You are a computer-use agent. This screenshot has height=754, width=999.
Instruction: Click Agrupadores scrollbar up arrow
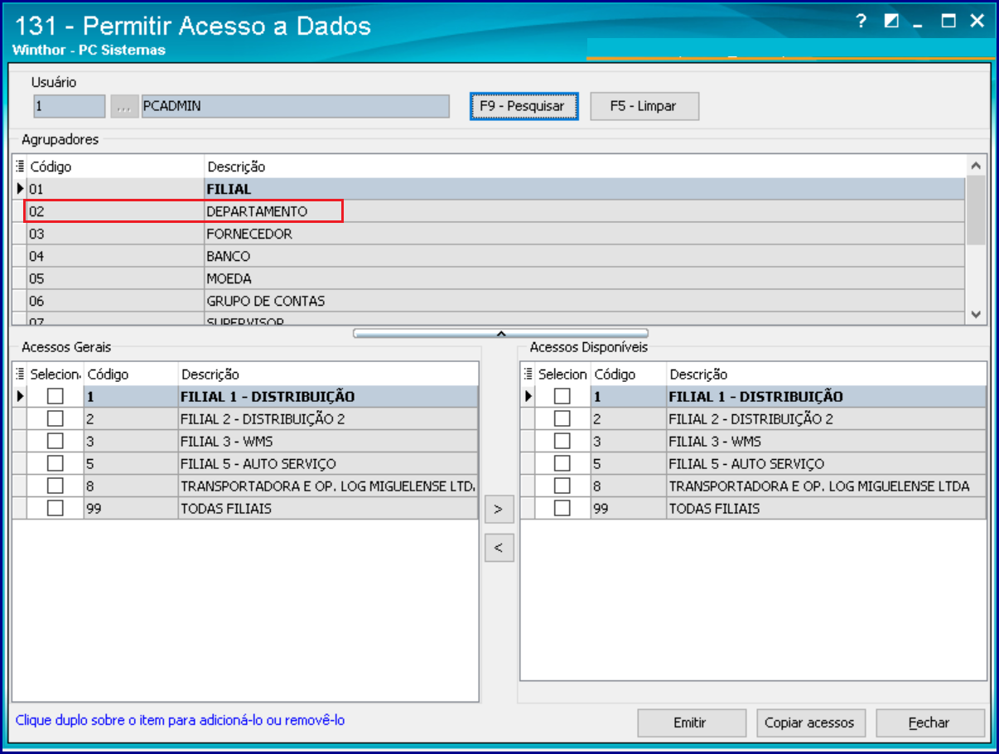click(976, 166)
